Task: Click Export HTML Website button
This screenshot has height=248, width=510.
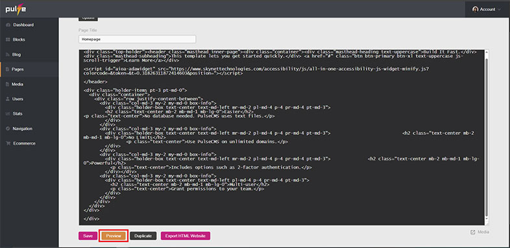Action: tap(186, 236)
